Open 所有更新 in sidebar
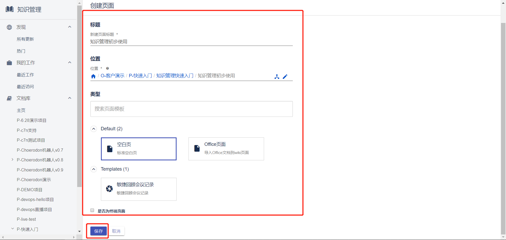 (x=25, y=39)
